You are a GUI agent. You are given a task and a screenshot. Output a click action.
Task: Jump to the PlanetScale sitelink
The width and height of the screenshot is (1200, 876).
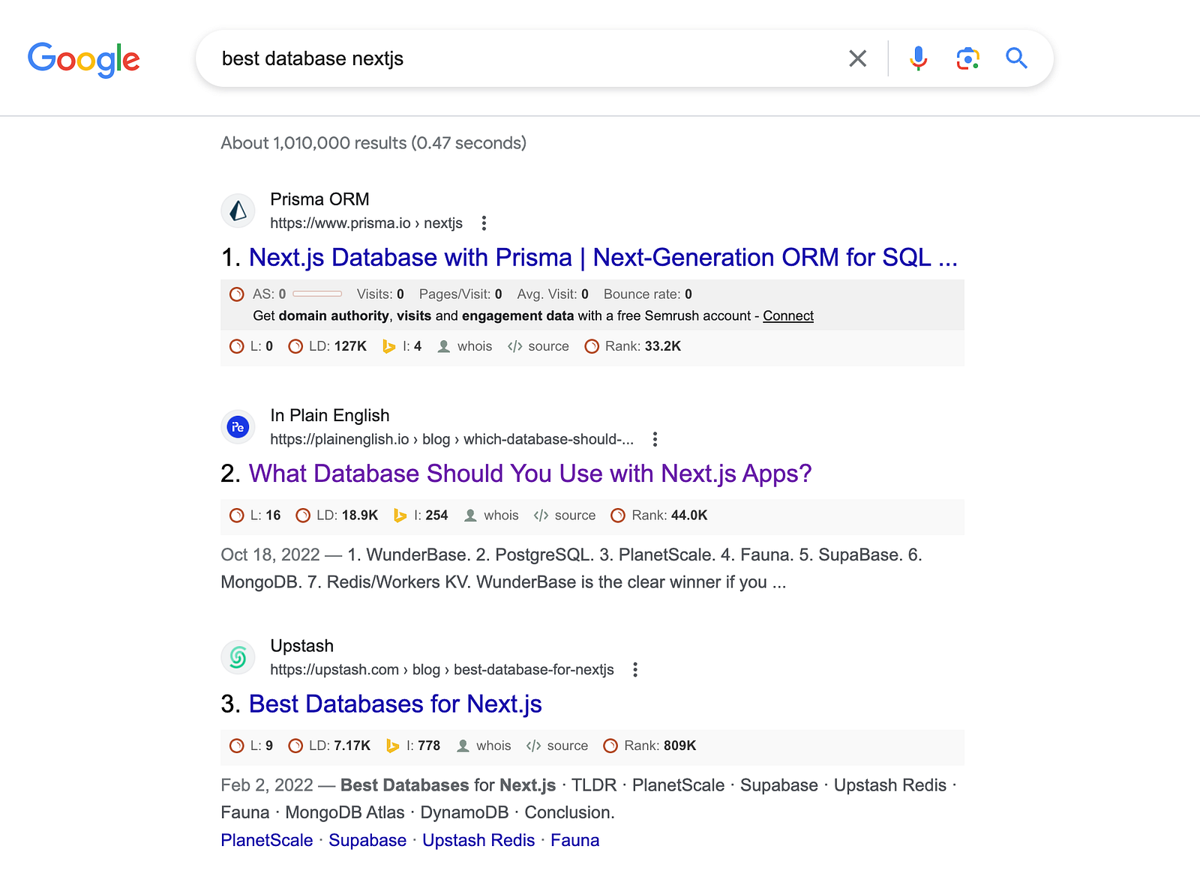point(267,841)
